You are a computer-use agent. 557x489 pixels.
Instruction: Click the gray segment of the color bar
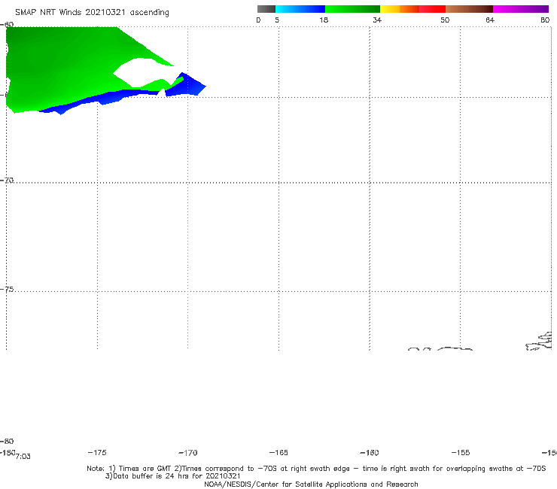(266, 9)
